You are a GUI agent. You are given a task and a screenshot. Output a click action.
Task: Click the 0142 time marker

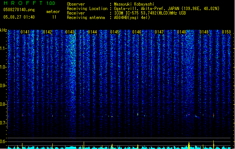(47, 32)
